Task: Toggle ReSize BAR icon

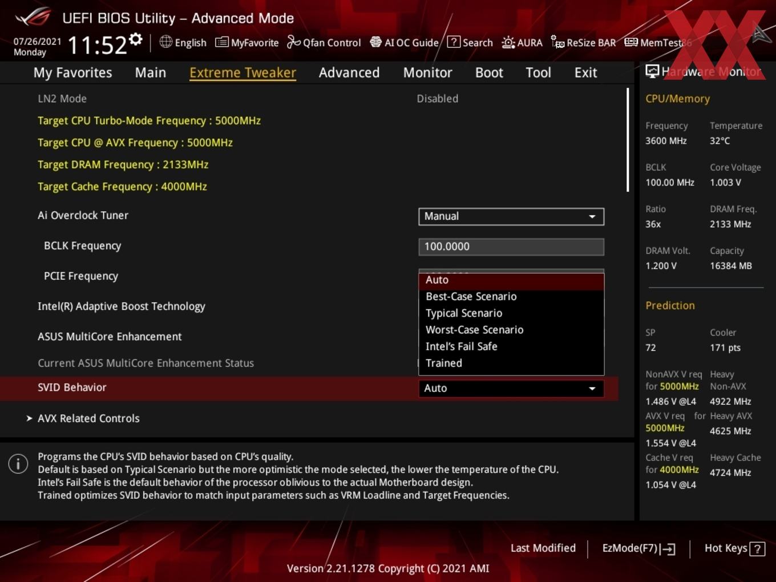Action: point(557,42)
